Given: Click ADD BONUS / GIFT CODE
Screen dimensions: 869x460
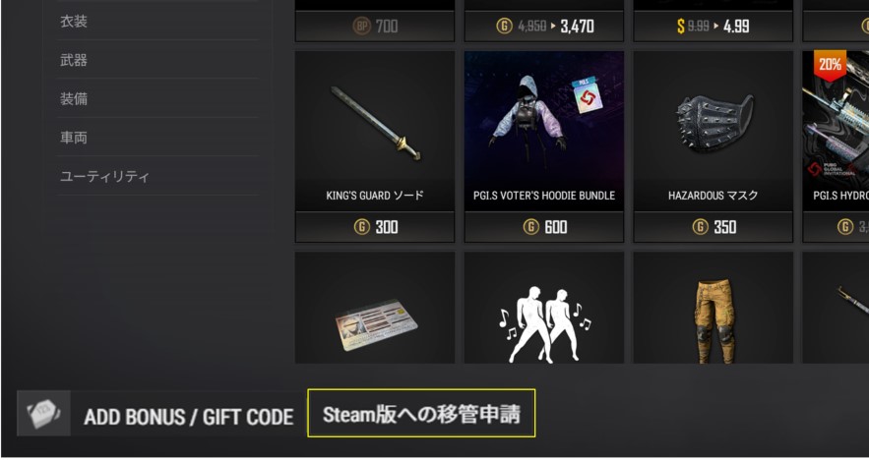Looking at the screenshot, I should pos(188,417).
